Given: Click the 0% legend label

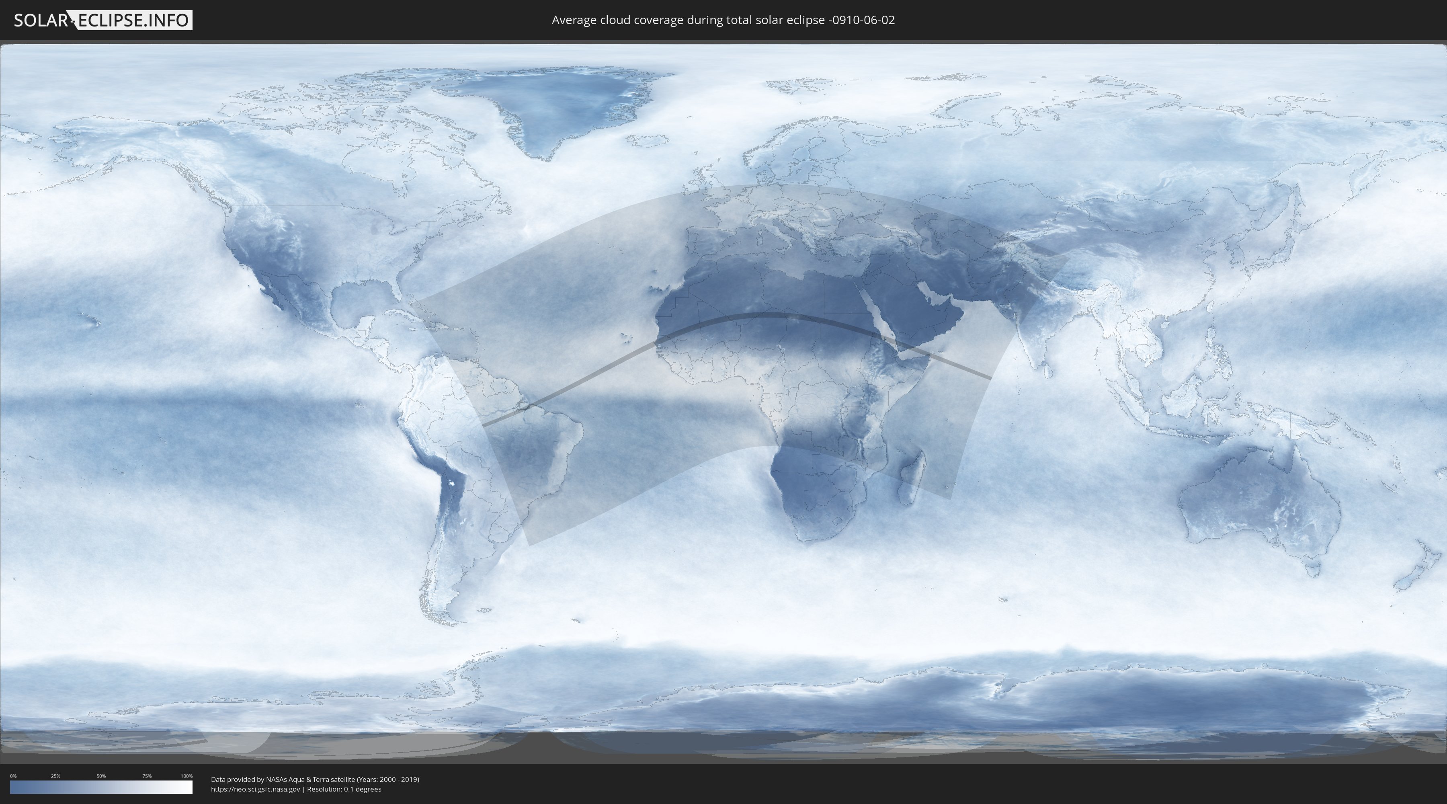Looking at the screenshot, I should 13,776.
